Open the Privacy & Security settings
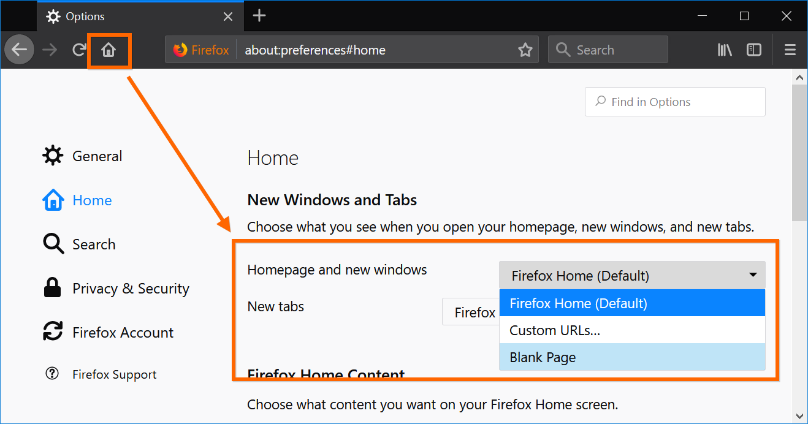808x424 pixels. coord(131,288)
